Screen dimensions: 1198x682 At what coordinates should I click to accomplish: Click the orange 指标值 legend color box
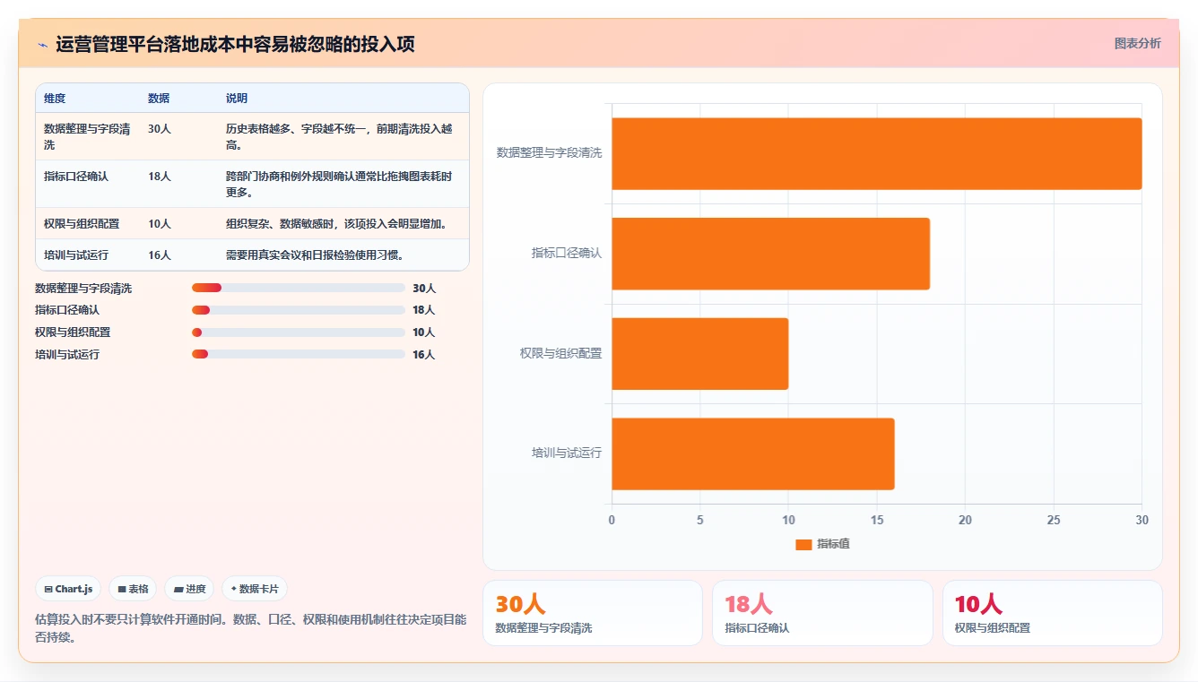point(803,544)
